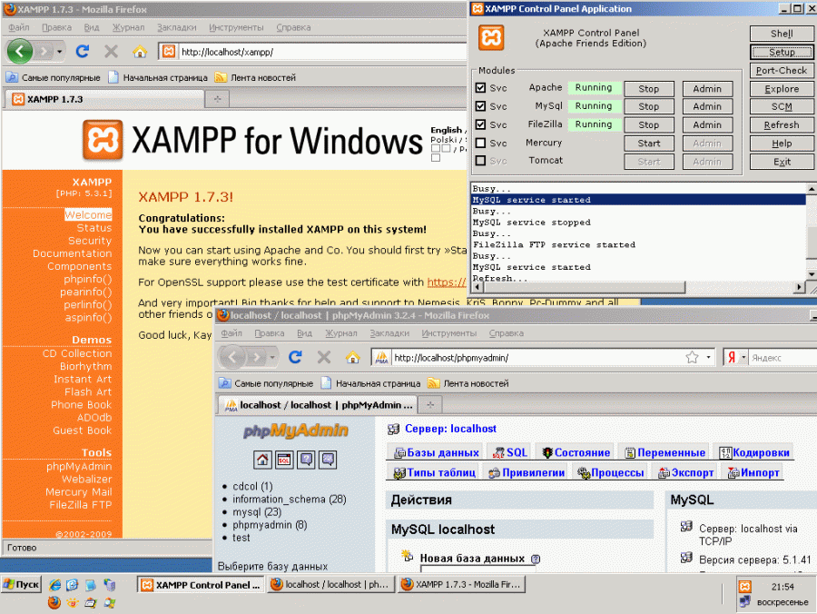Open the Status link in XAMPP sidebar
The image size is (817, 614).
(x=94, y=228)
